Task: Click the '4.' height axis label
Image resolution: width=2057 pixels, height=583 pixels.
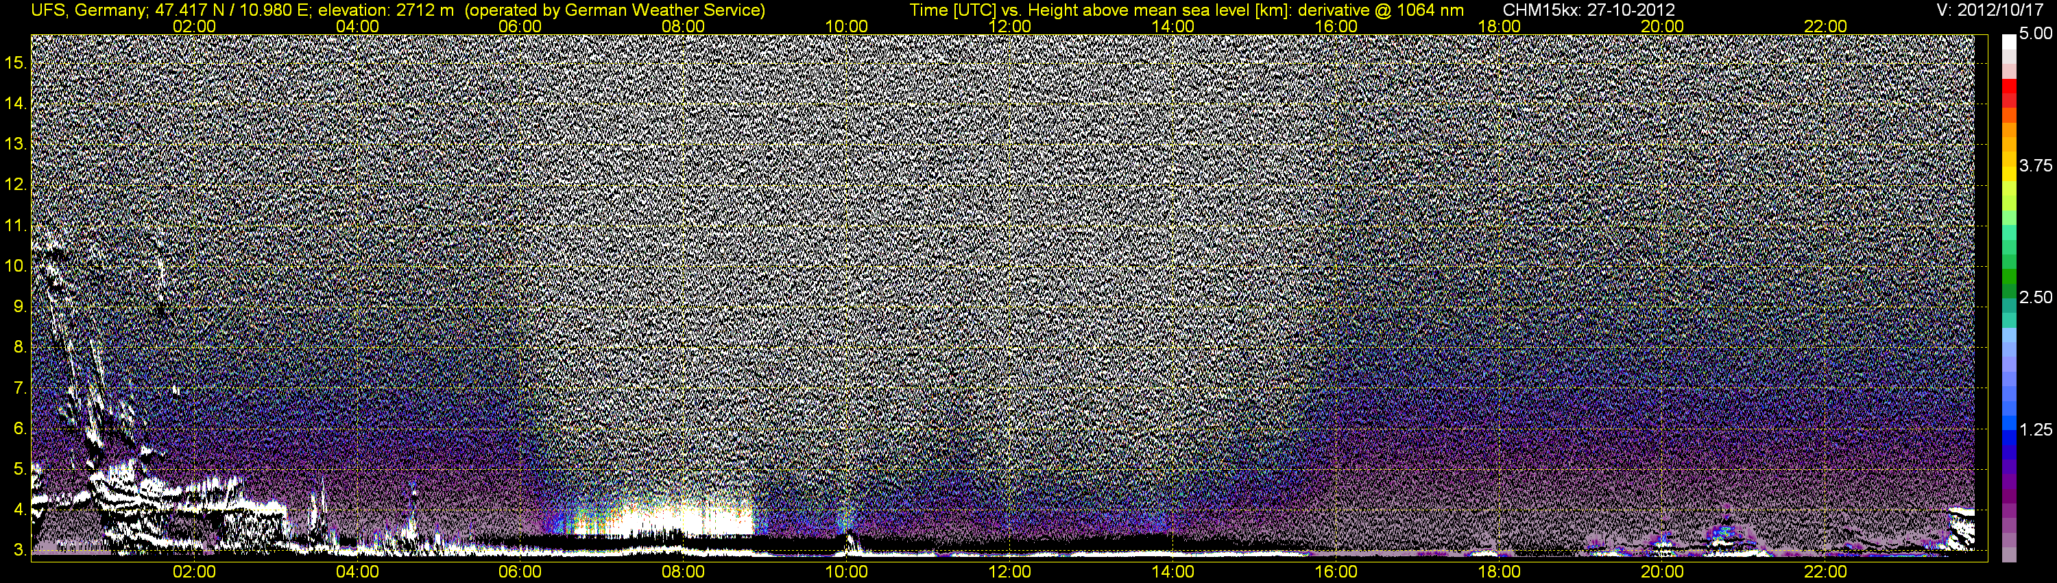Action: pos(21,510)
